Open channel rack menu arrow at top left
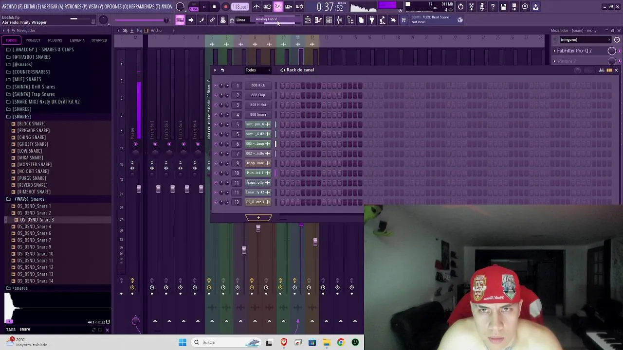 (215, 70)
